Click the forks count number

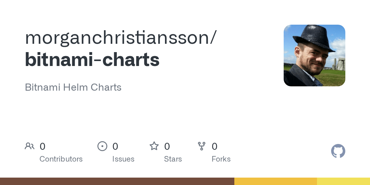coord(215,146)
